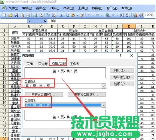The height and width of the screenshot is (140, 156).
Task: Click the 课程 cell in column A
Action: click(15, 32)
